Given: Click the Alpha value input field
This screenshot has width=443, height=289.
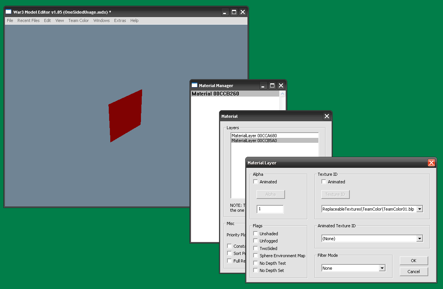Looking at the screenshot, I should coord(270,209).
